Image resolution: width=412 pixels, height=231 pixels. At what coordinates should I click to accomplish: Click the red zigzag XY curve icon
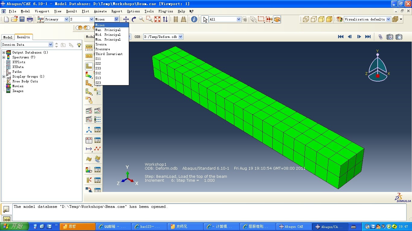coord(97,149)
